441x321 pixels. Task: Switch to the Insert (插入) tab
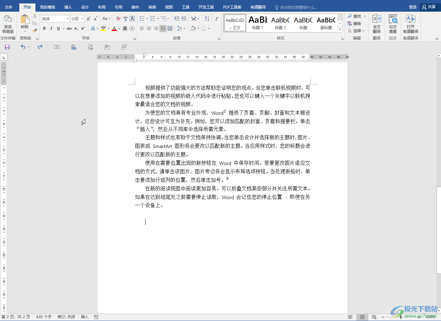coord(68,7)
